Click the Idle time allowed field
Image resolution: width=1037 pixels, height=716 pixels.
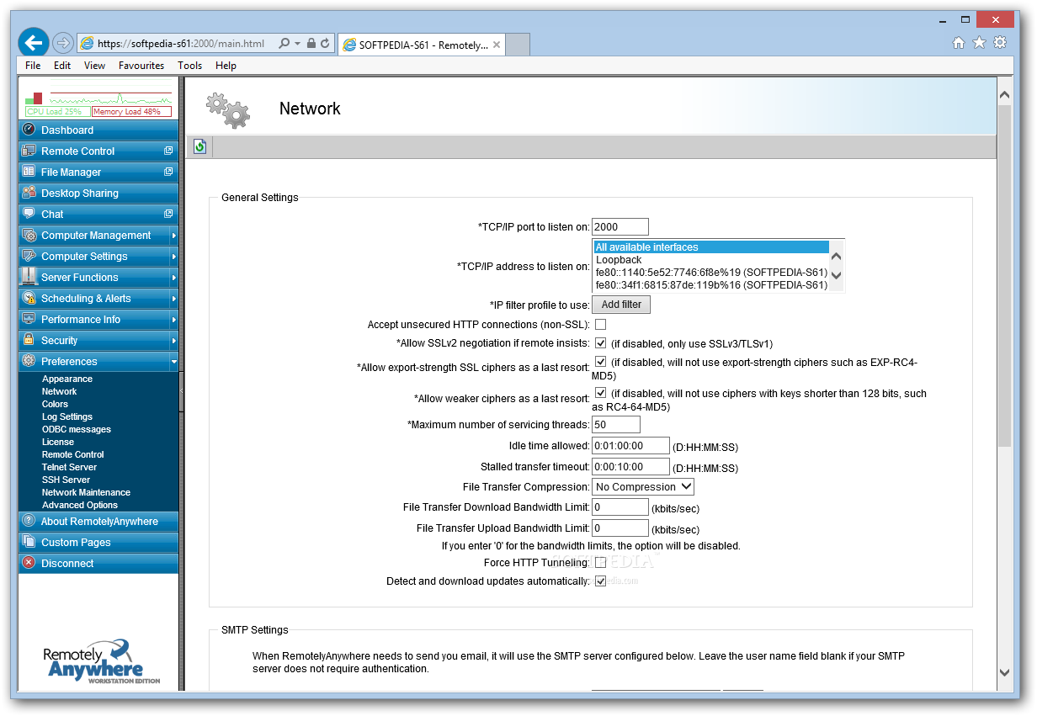click(630, 445)
